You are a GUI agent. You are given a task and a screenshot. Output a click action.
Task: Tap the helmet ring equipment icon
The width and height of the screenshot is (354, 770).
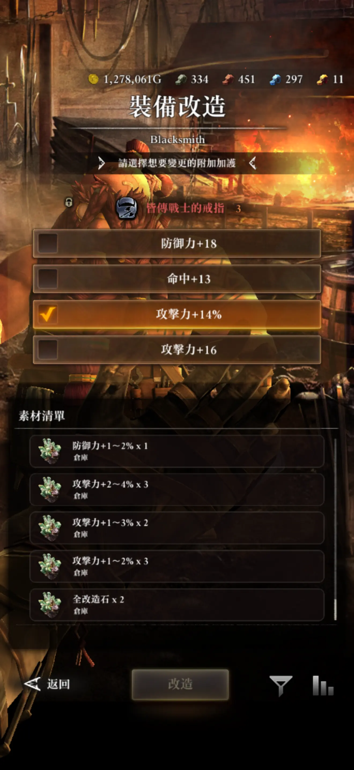point(127,208)
